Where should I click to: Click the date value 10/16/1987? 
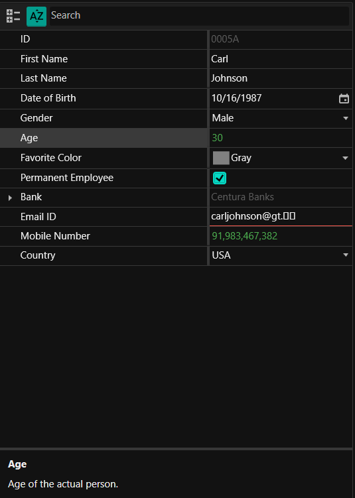[x=236, y=98]
